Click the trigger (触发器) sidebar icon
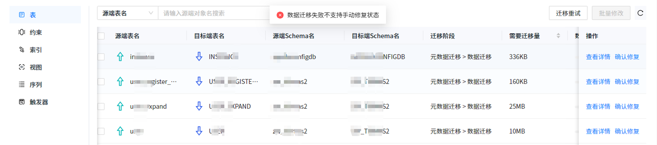 (x=22, y=102)
